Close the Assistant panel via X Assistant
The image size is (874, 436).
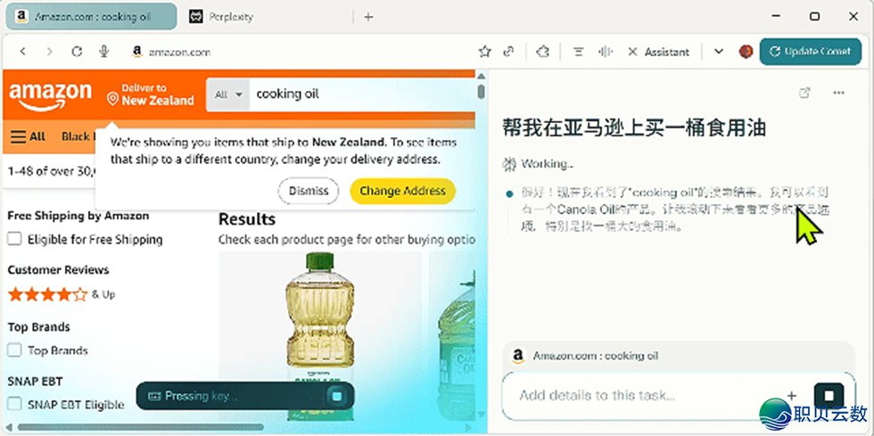point(658,52)
